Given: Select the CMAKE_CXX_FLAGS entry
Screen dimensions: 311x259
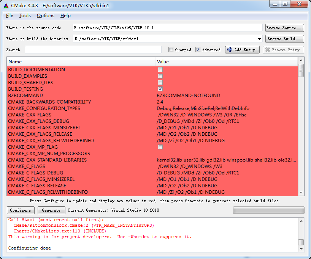Looking at the screenshot, I should 30,115.
